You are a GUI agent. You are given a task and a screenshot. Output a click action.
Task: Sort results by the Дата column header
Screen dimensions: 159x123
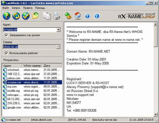52,65
